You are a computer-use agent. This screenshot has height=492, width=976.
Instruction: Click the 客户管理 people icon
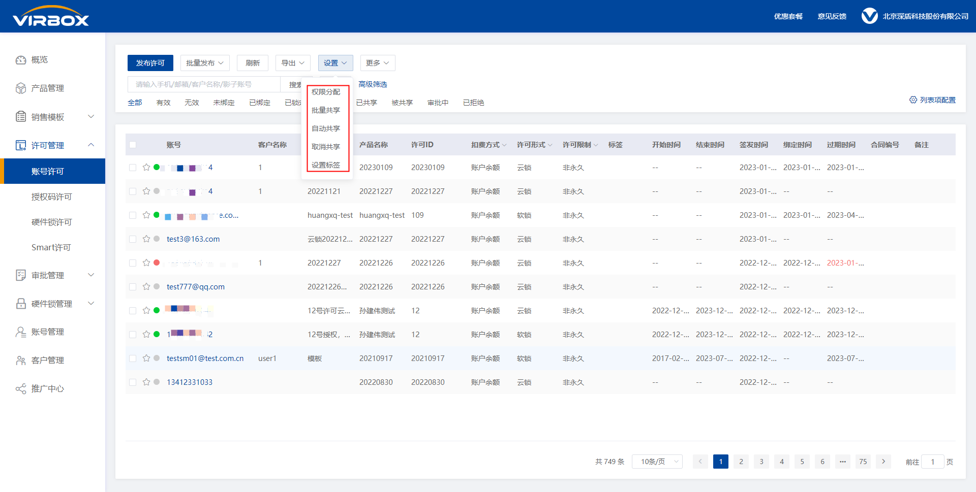21,360
